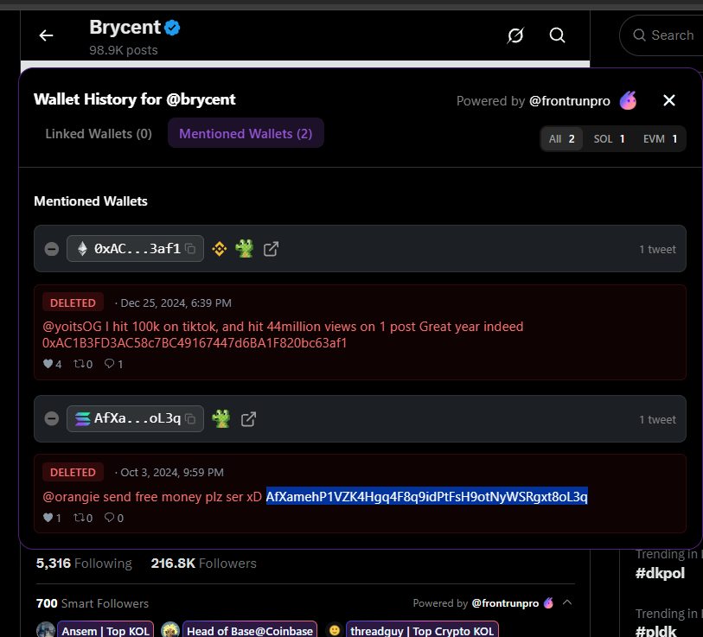Viewport: 703px width, 637px height.
Task: Collapse the Smart Followers section chevron
Action: pyautogui.click(x=567, y=602)
